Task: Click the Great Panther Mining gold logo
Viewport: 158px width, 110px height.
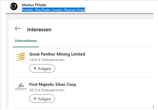Action: click(x=21, y=57)
